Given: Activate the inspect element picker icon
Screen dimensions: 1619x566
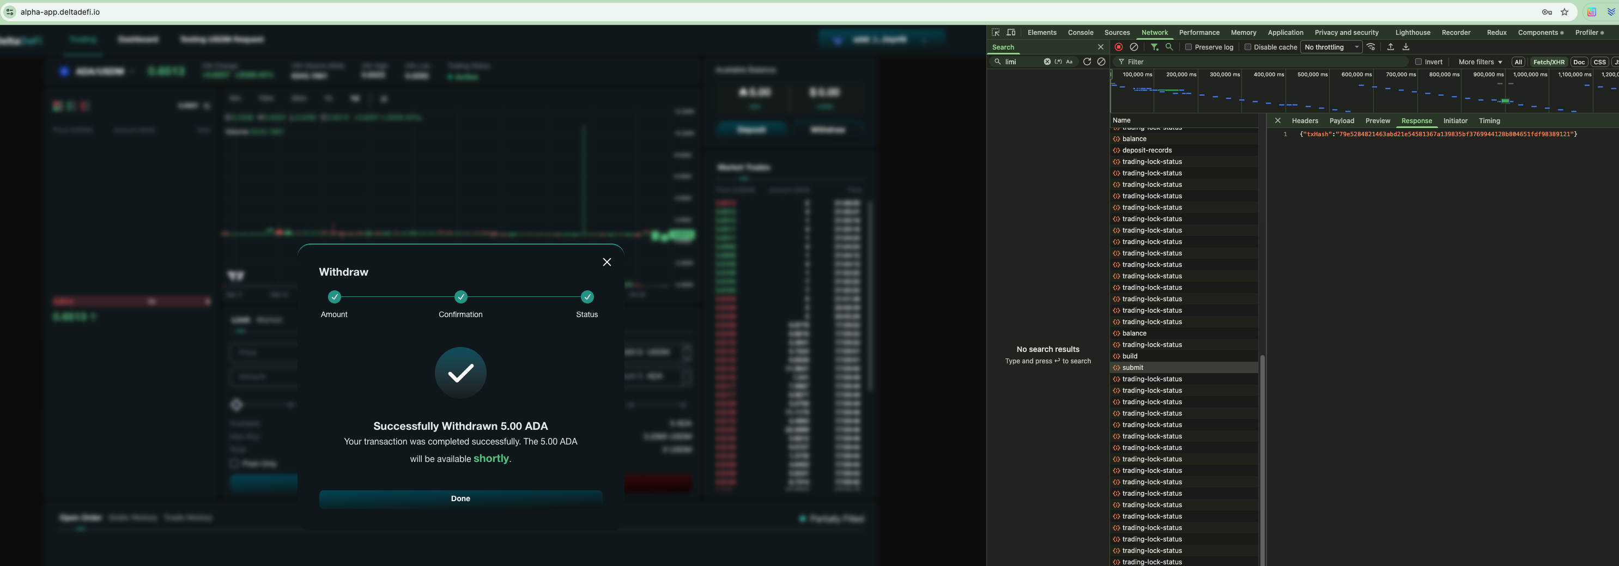Looking at the screenshot, I should point(996,33).
